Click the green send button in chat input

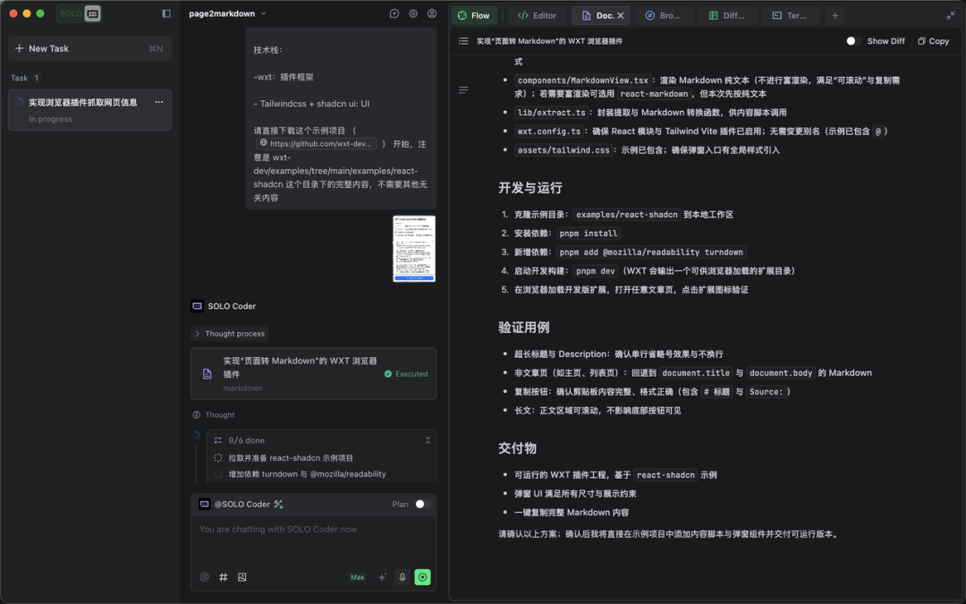click(x=421, y=577)
